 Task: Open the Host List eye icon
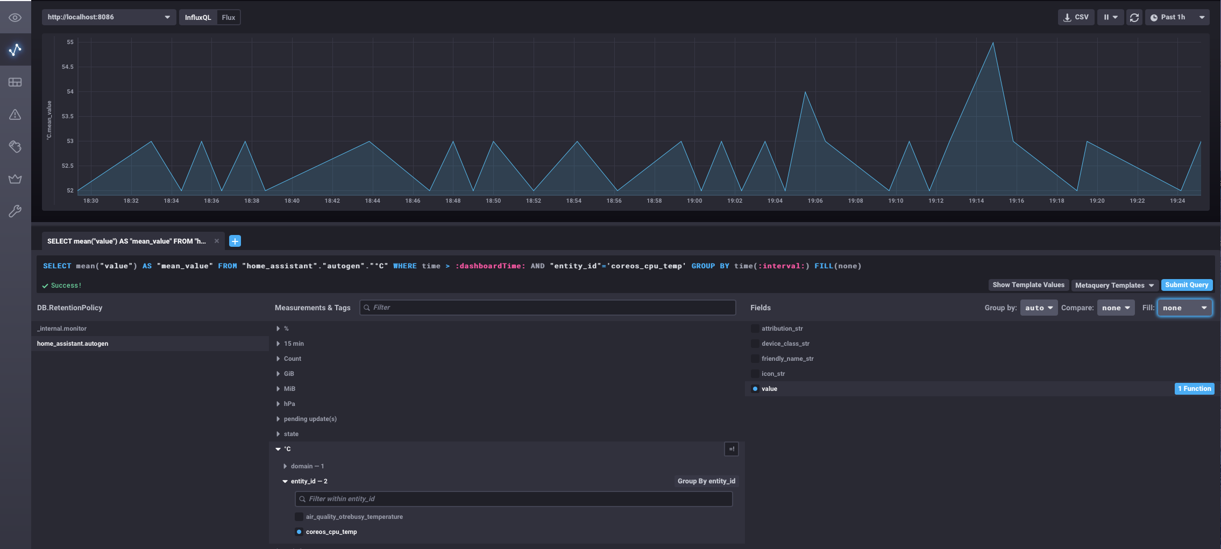click(x=15, y=17)
